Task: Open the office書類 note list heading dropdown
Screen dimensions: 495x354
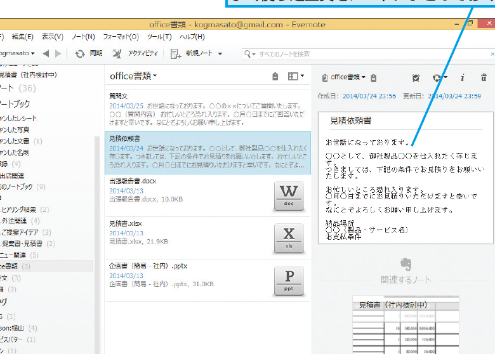Action: tap(133, 76)
